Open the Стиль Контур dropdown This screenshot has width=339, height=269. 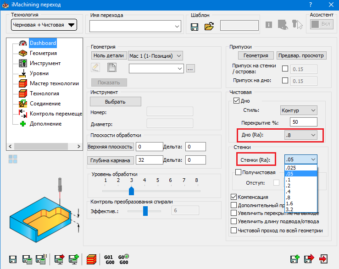(299, 110)
